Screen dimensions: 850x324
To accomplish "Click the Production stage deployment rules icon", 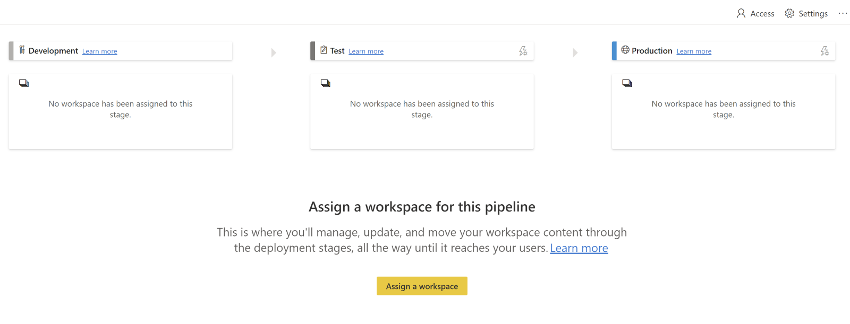I will tap(824, 51).
